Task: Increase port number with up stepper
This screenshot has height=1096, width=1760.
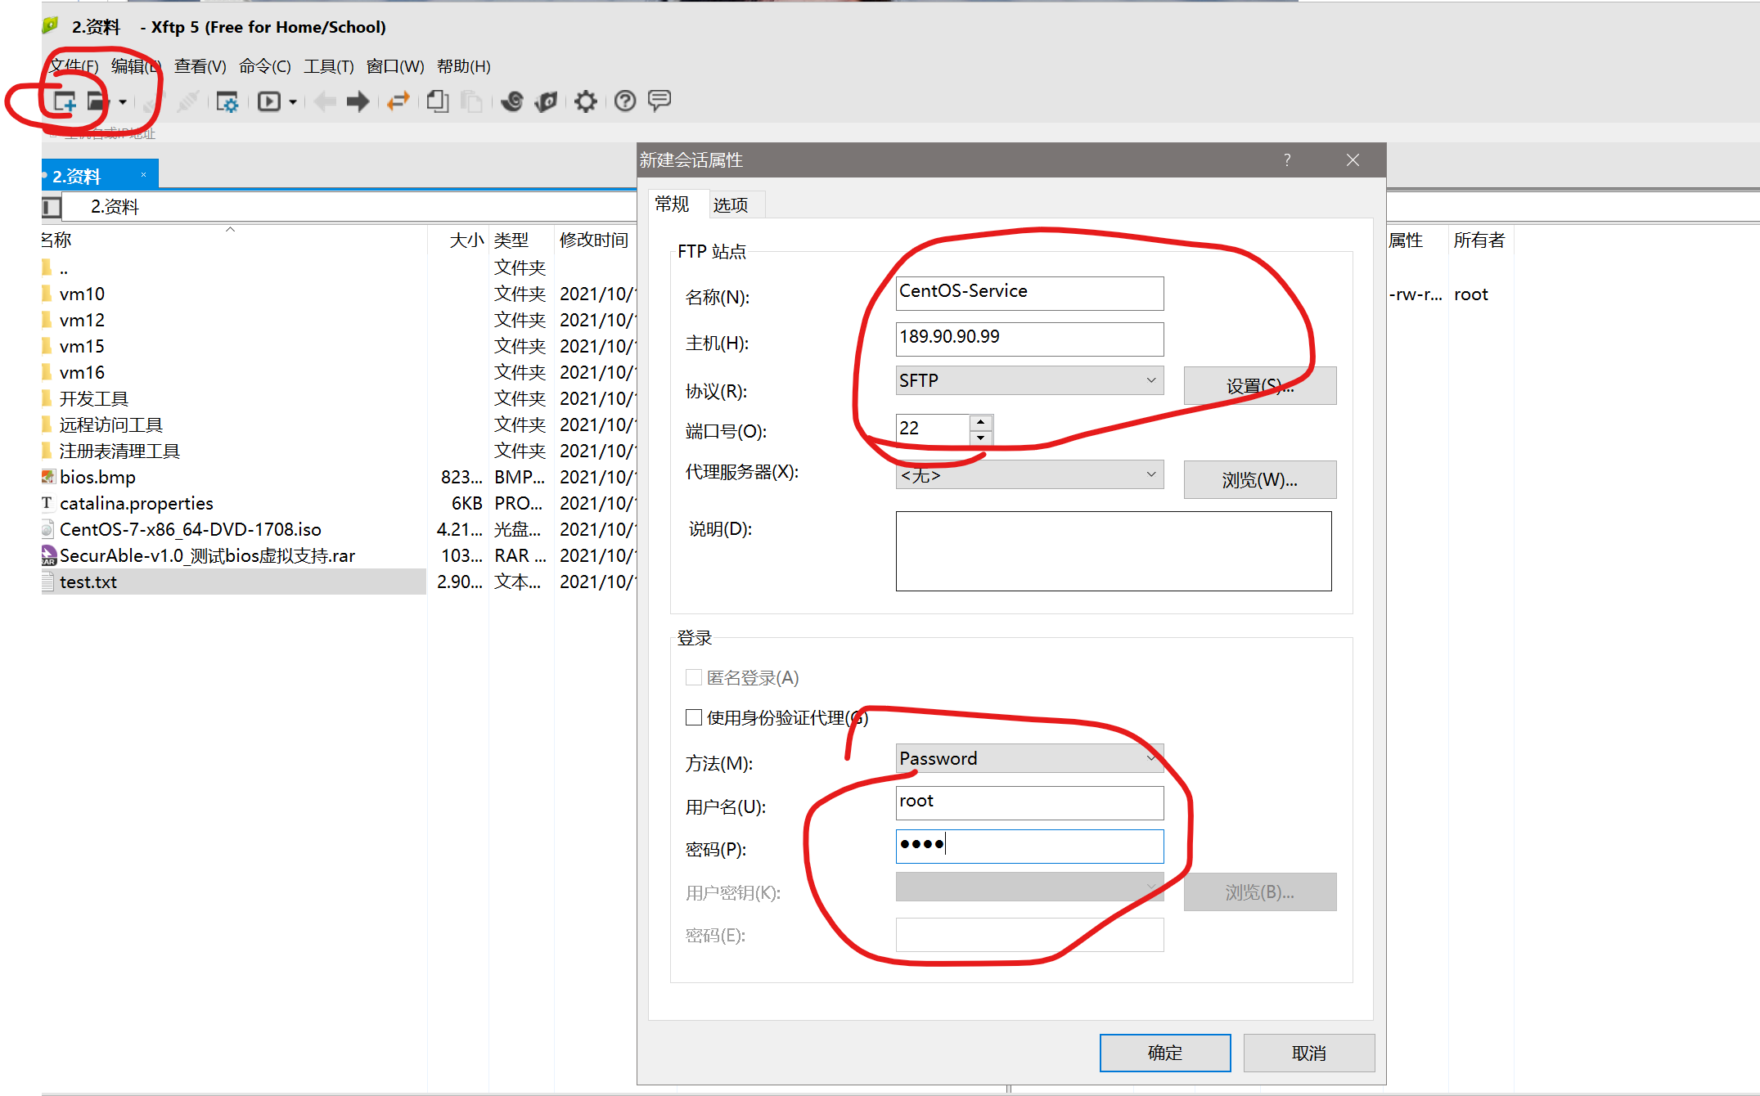Action: pyautogui.click(x=980, y=422)
